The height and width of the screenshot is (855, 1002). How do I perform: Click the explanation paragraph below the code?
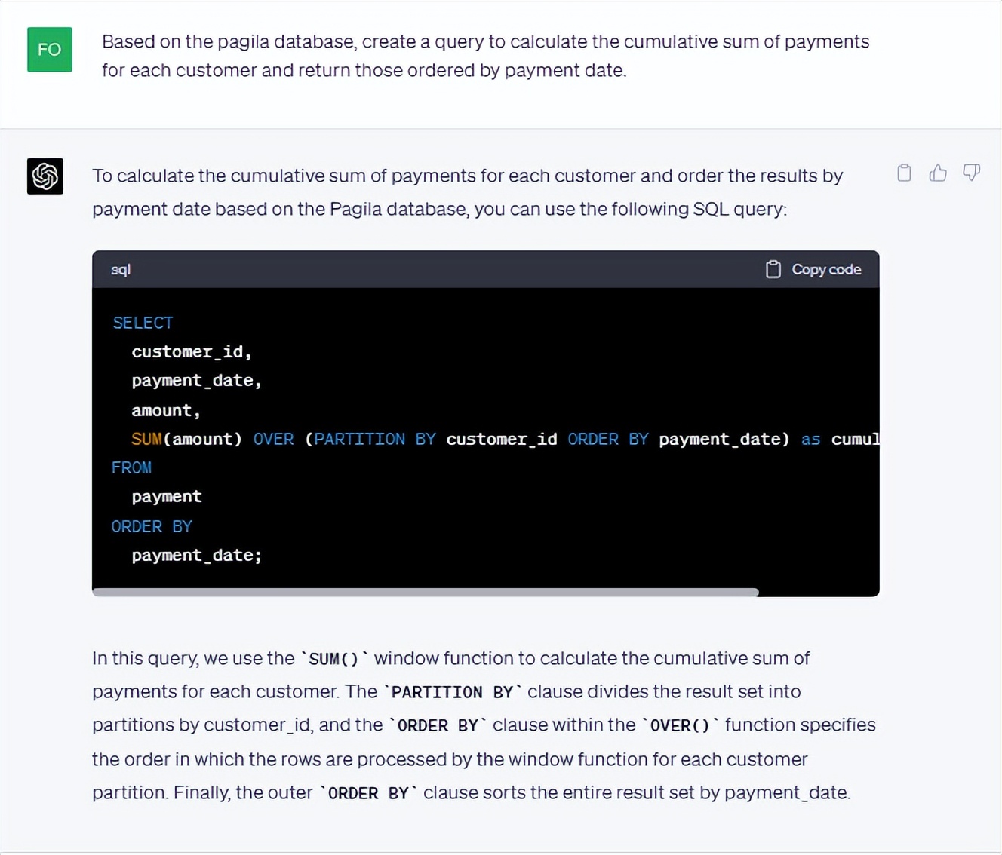click(x=483, y=724)
